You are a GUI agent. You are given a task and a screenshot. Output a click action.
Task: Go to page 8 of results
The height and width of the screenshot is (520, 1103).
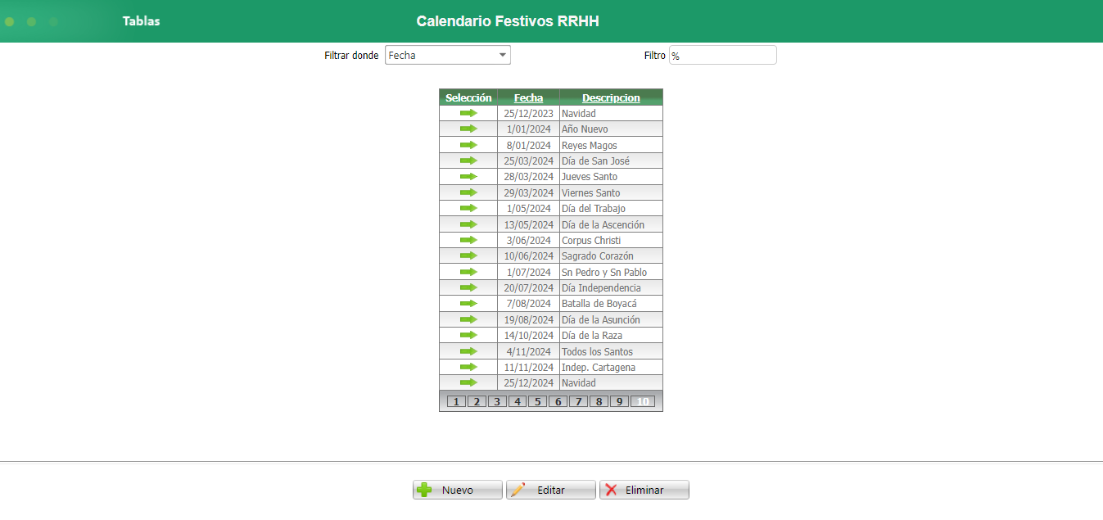click(x=599, y=401)
